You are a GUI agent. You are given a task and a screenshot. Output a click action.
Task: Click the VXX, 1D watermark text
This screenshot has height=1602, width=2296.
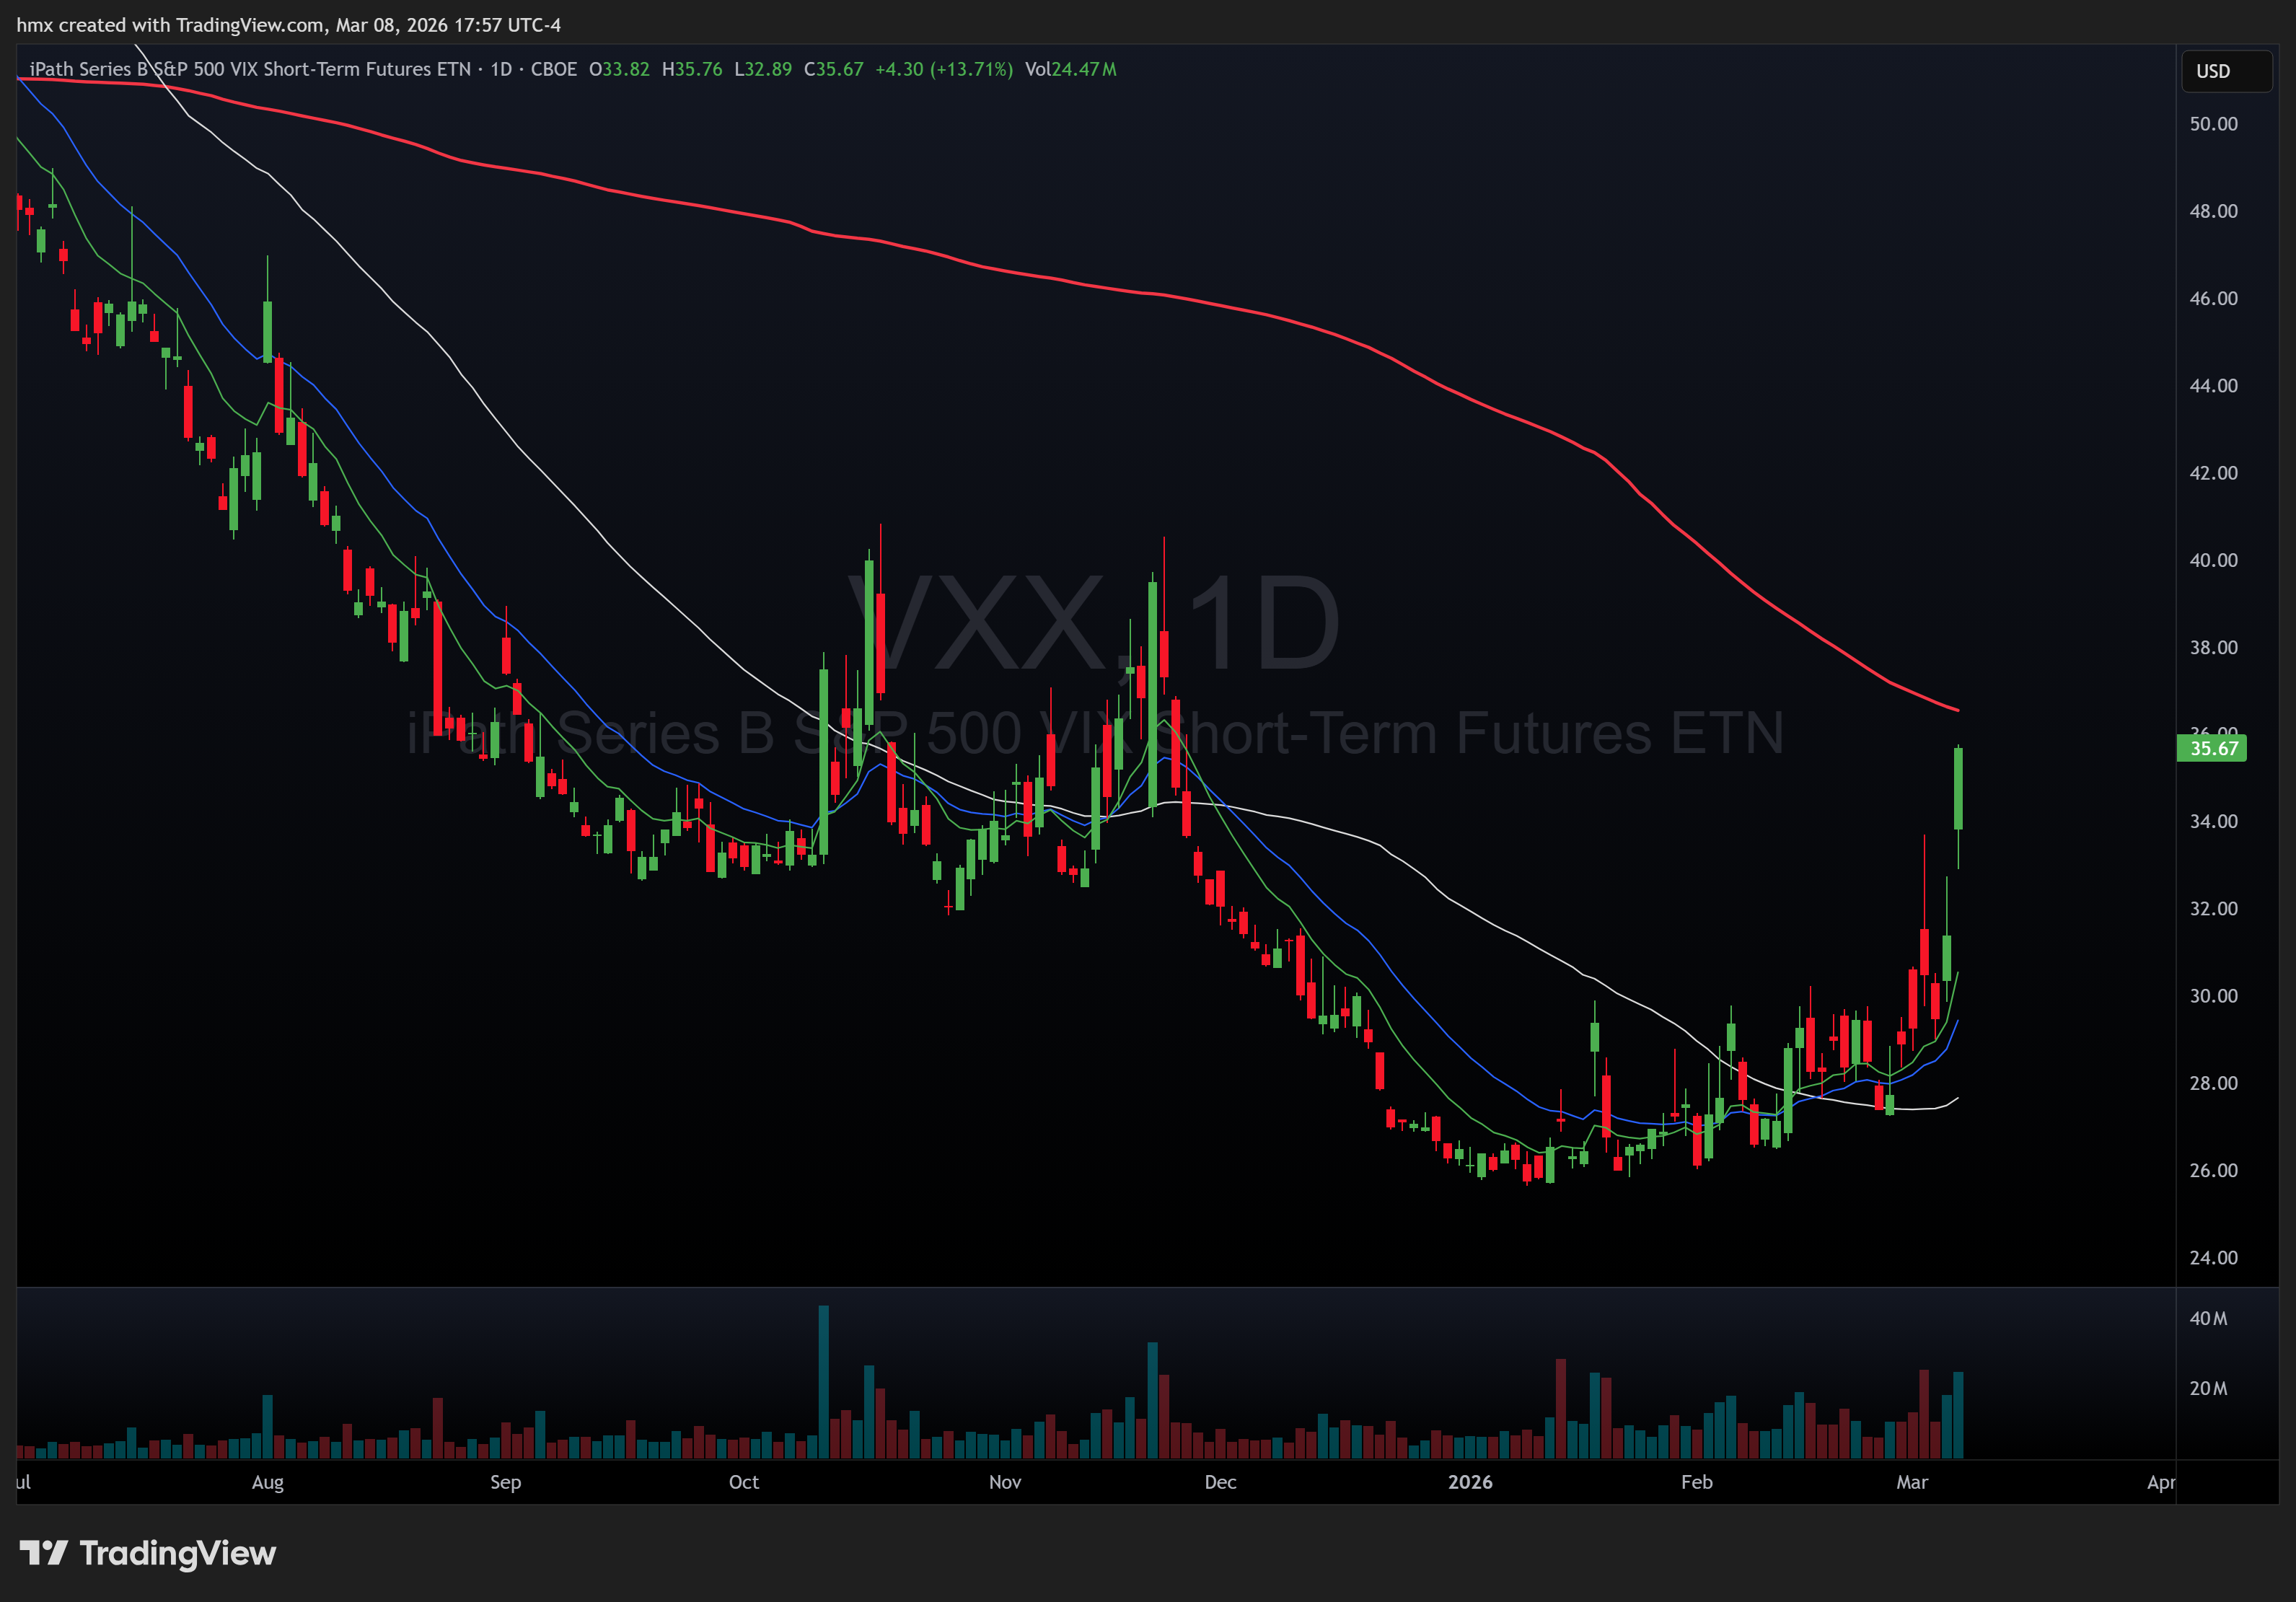[1095, 623]
